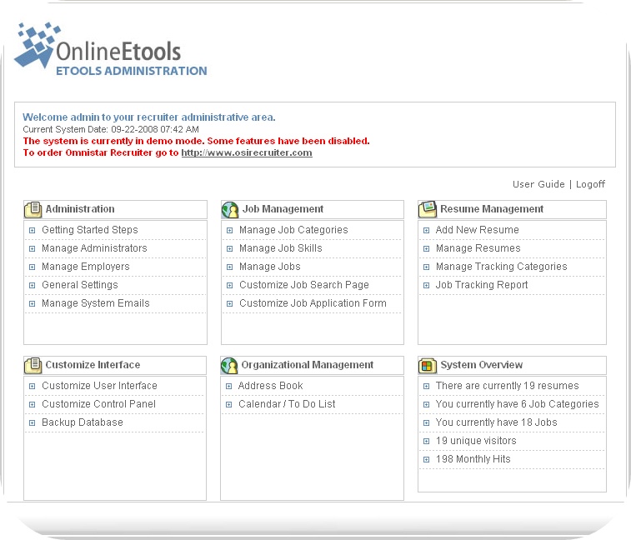Open Customize Job Search Page
The image size is (631, 540).
(x=303, y=285)
